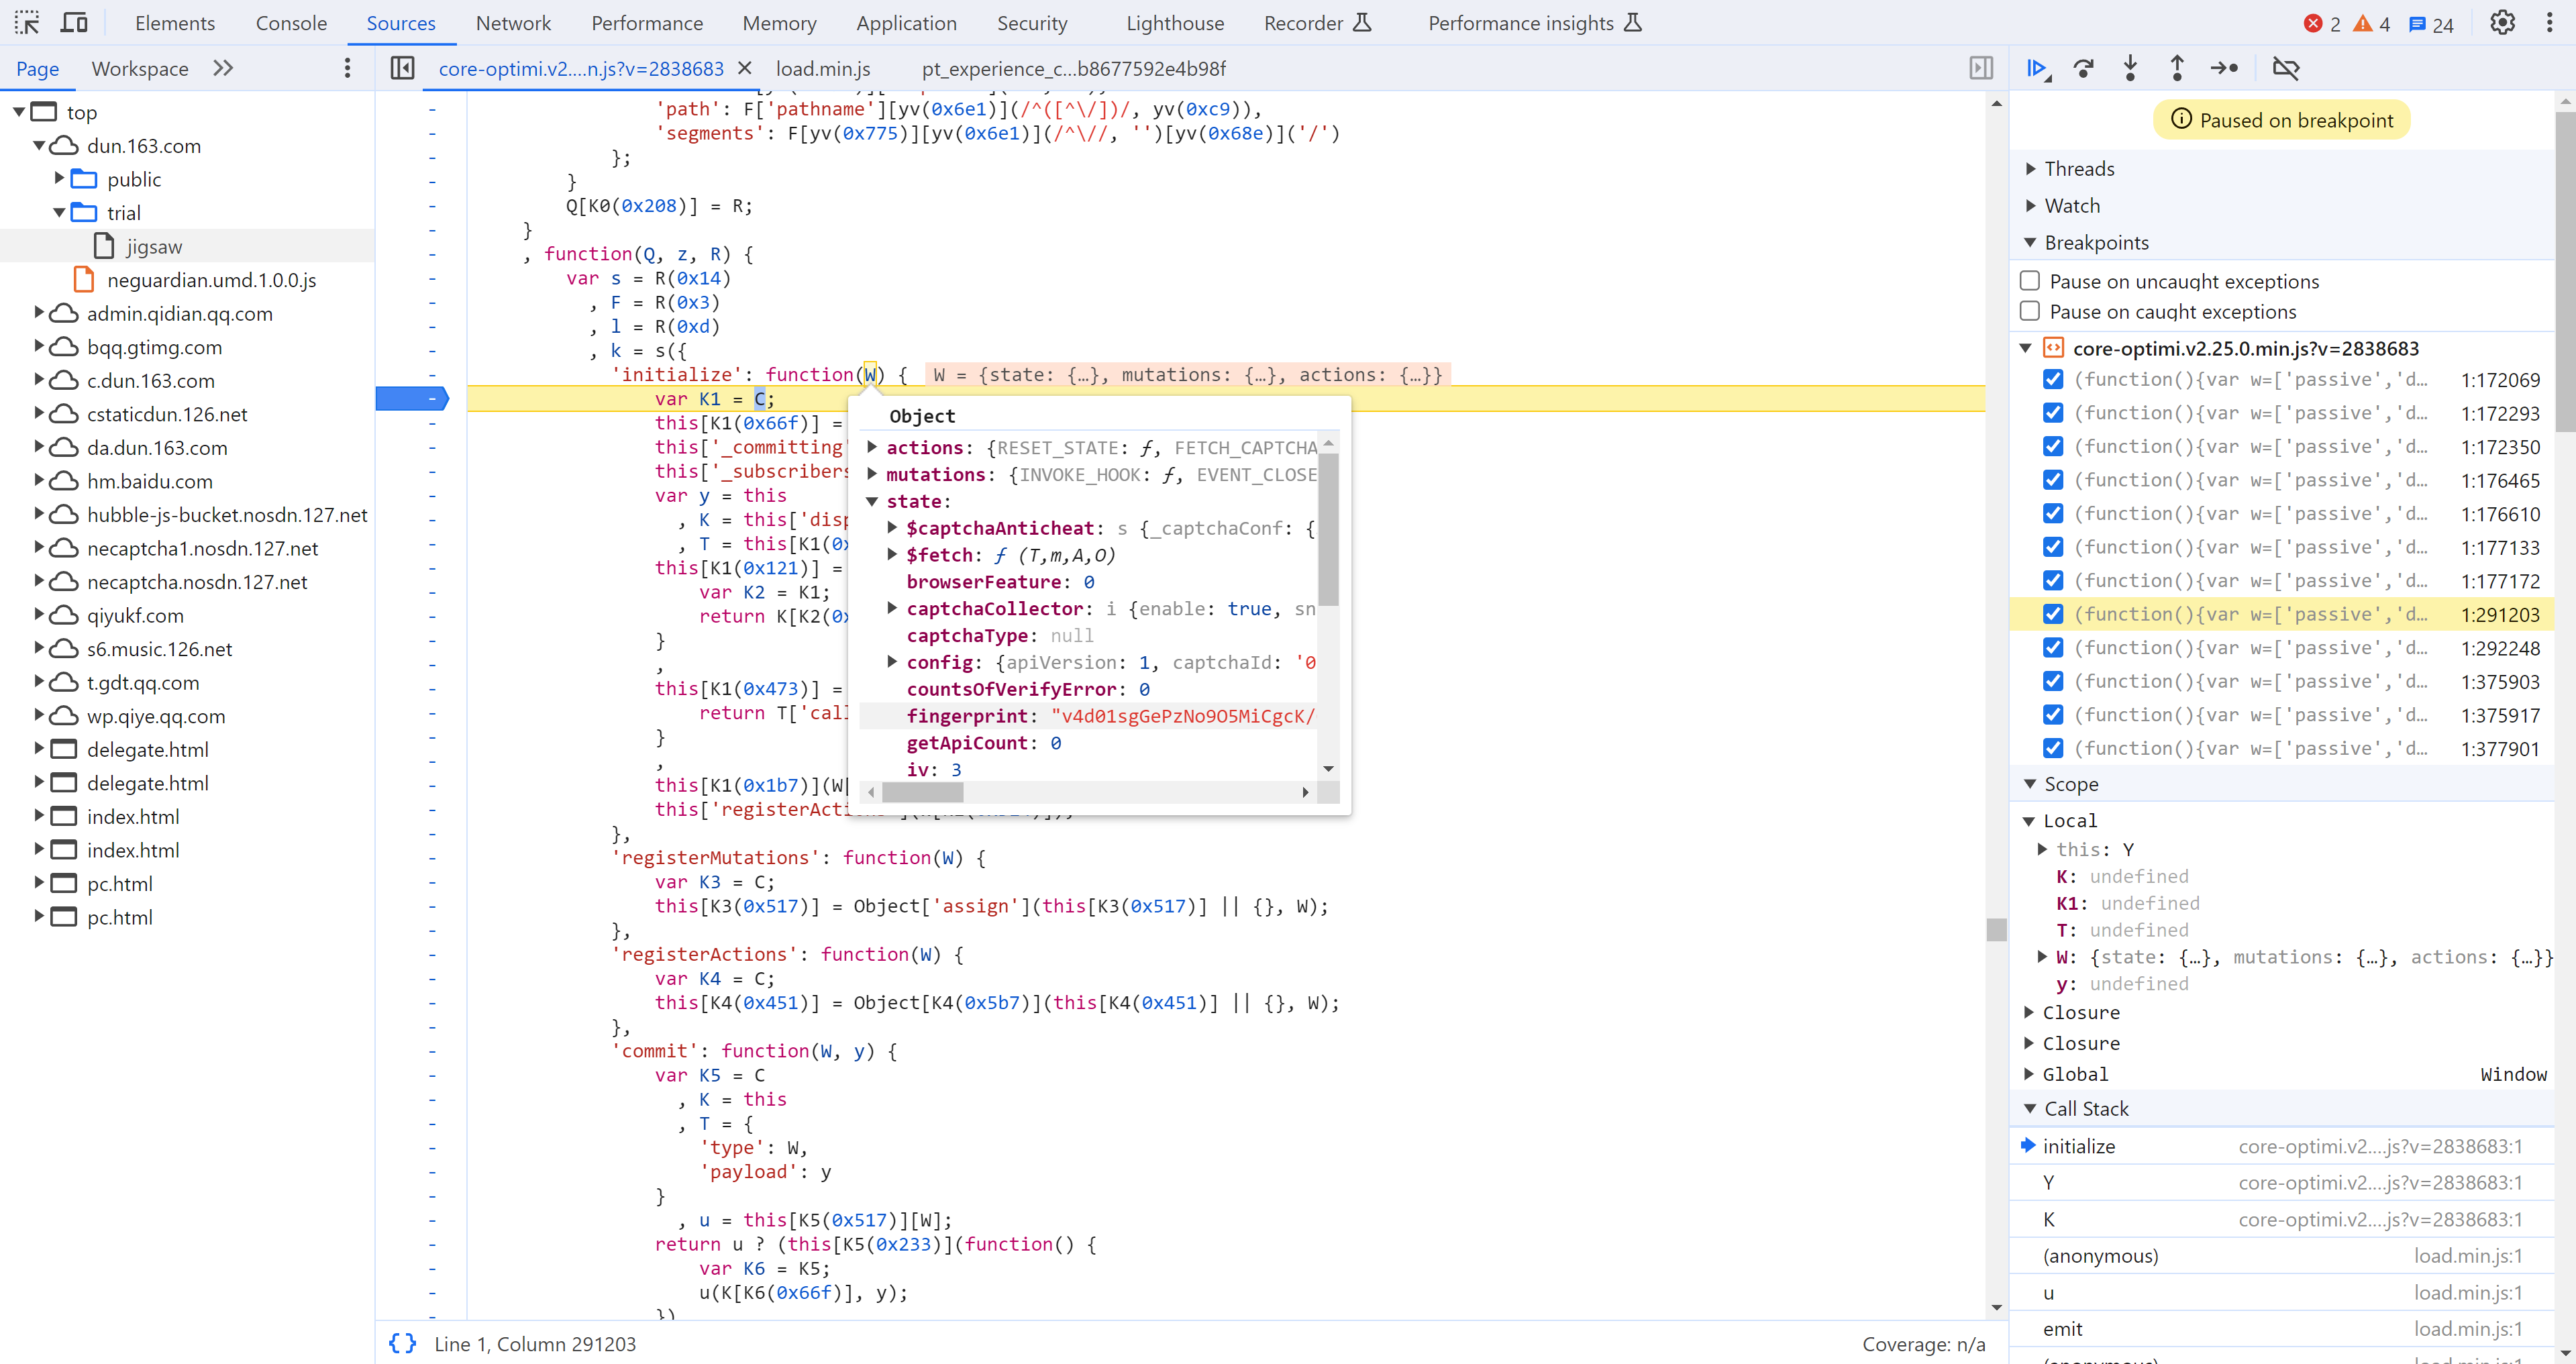Open the navigator pane three-dot menu
This screenshot has width=2576, height=1364.
(x=347, y=68)
